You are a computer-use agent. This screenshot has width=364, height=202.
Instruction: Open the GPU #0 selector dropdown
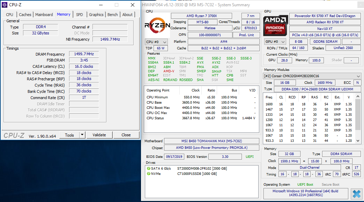275,42
